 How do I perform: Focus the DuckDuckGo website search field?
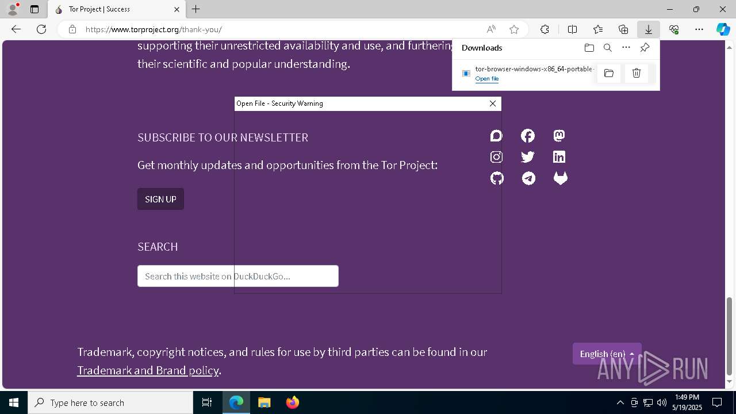coord(237,276)
